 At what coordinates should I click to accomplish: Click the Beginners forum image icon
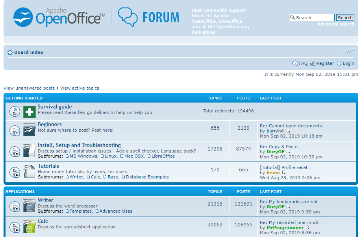[x=29, y=130]
